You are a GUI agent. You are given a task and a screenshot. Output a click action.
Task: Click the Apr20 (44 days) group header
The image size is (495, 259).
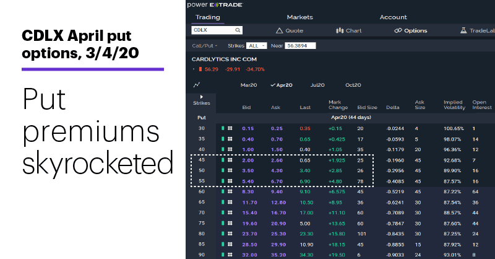point(351,117)
